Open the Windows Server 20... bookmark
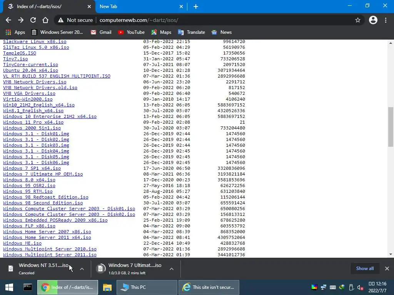The width and height of the screenshot is (394, 295). point(57,32)
